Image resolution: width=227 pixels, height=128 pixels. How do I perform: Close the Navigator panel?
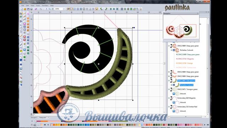tap(198, 14)
